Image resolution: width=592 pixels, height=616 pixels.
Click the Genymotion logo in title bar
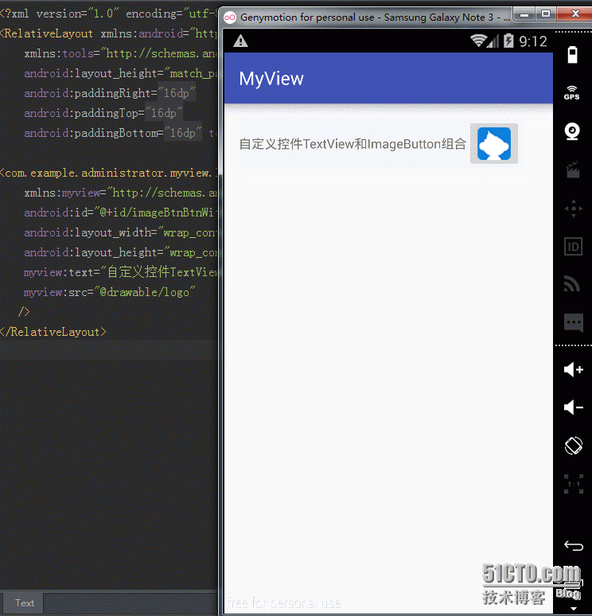(x=230, y=18)
